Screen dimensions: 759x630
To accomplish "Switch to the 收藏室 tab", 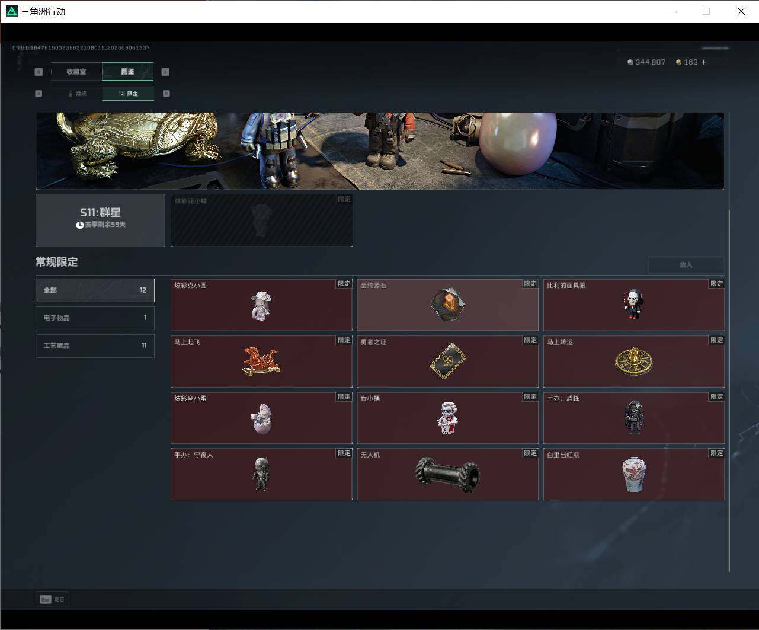I will click(76, 72).
